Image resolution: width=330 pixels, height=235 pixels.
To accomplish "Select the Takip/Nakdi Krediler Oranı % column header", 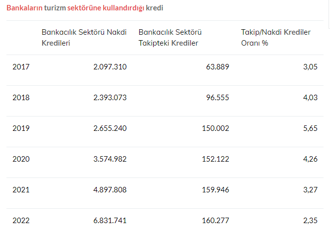I will [x=275, y=38].
